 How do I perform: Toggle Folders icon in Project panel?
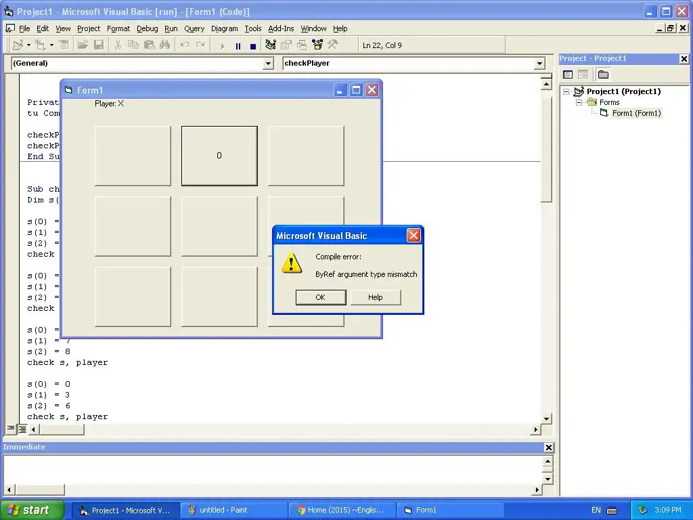click(x=603, y=74)
